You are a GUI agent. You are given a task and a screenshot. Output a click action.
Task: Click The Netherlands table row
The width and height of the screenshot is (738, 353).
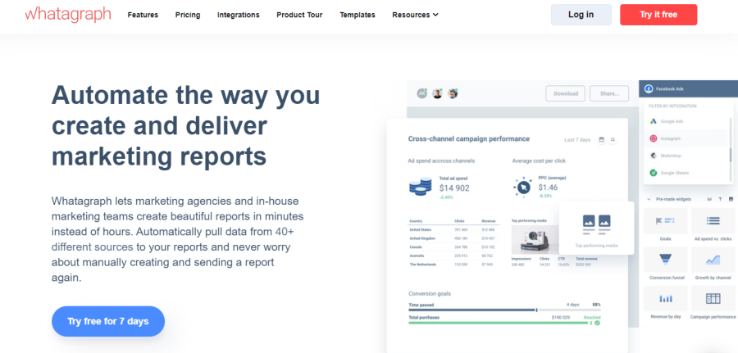point(453,265)
